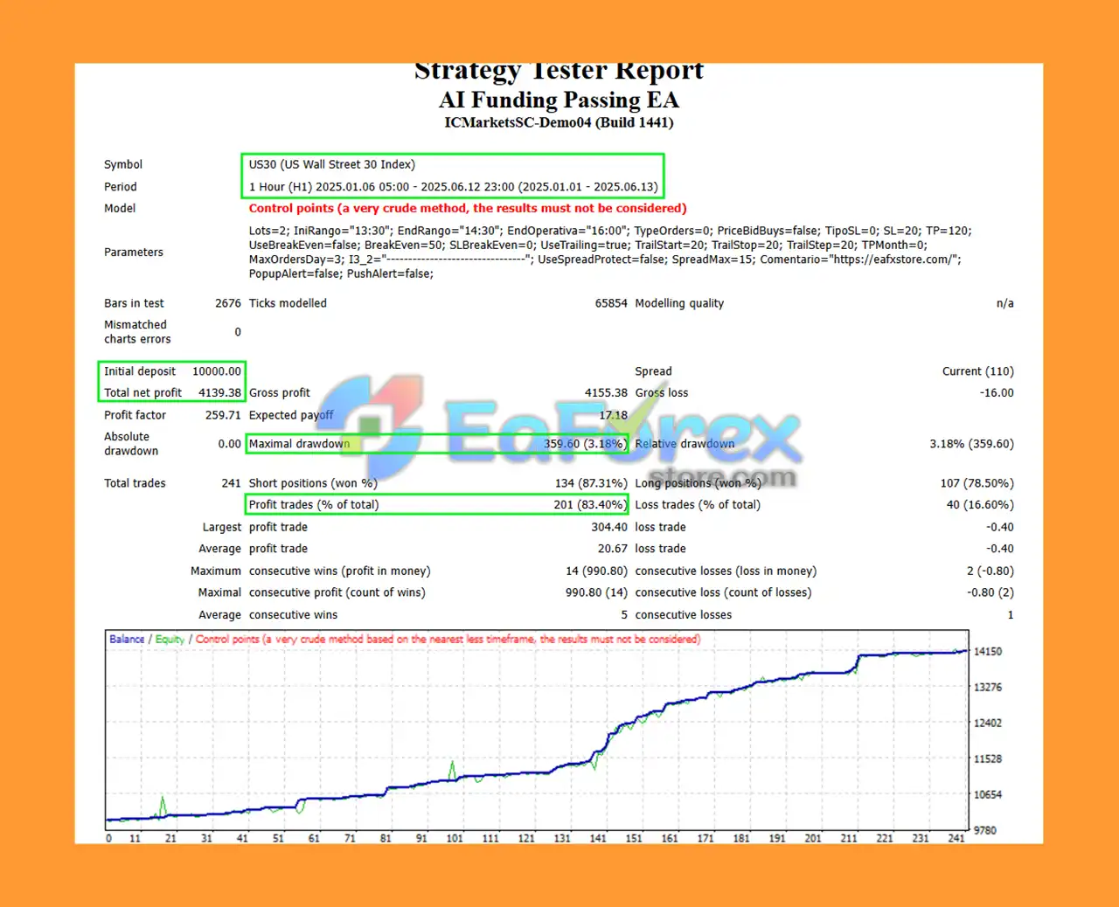This screenshot has width=1119, height=907.
Task: Click the 'Model' row label
Action: tap(120, 208)
